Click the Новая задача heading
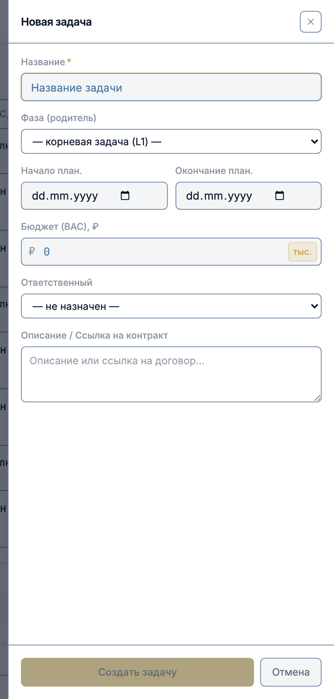The width and height of the screenshot is (334, 699). (56, 22)
